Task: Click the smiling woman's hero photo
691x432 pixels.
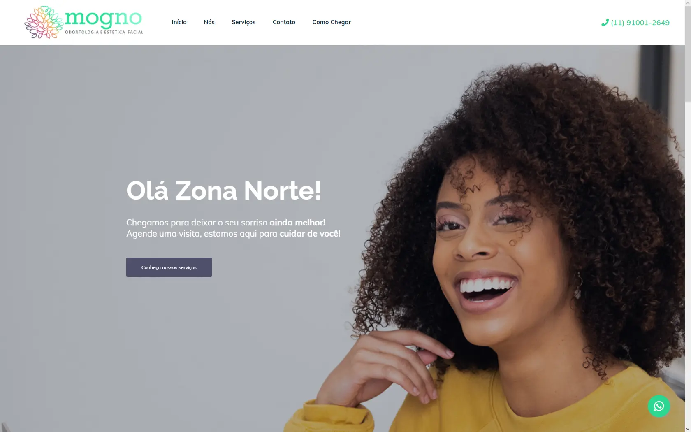Action: click(x=514, y=247)
